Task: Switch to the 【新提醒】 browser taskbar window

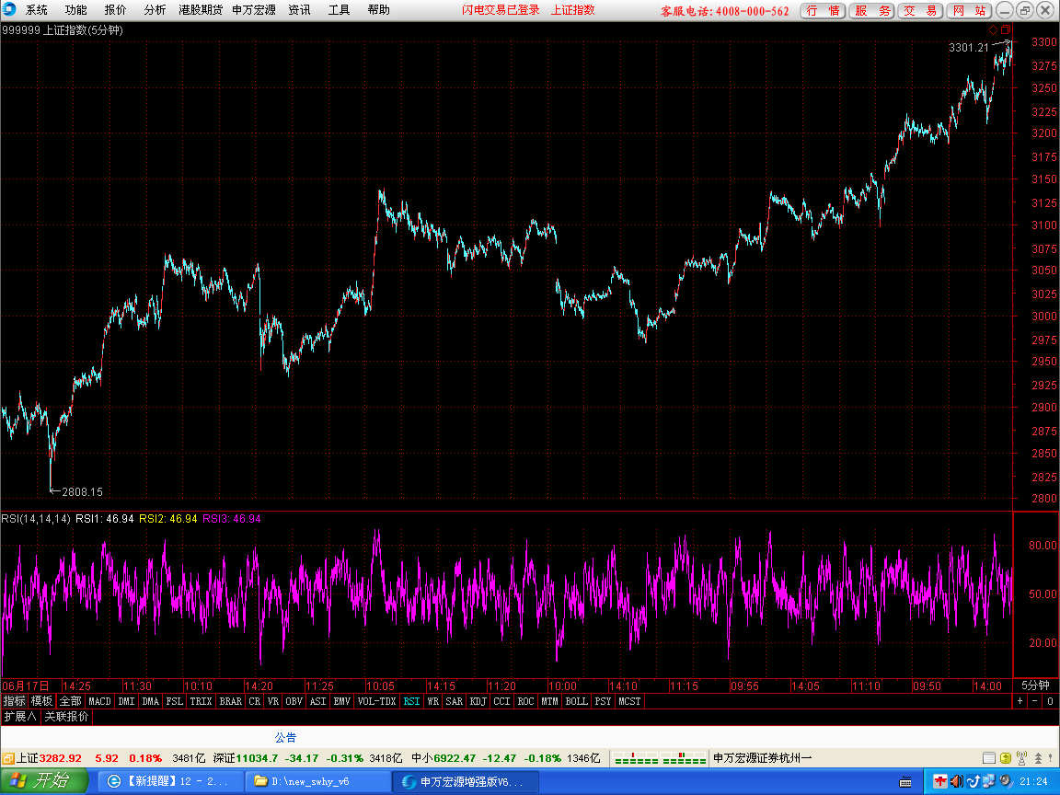Action: (x=172, y=781)
